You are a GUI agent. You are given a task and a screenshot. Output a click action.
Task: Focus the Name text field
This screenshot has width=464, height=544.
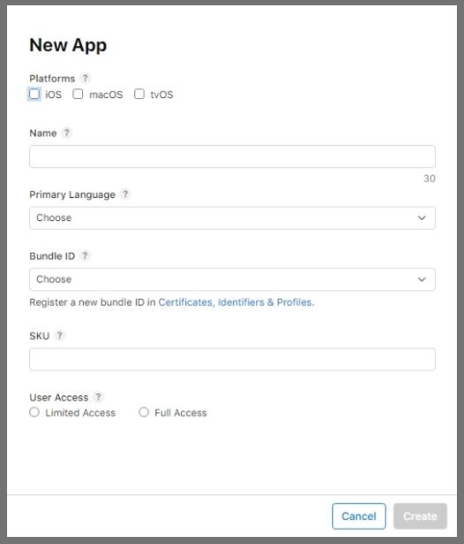pyautogui.click(x=232, y=157)
